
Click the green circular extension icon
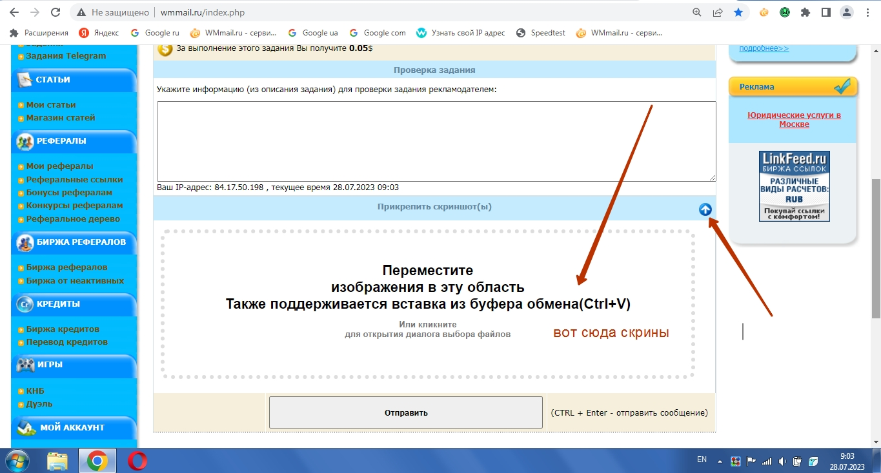click(x=784, y=12)
